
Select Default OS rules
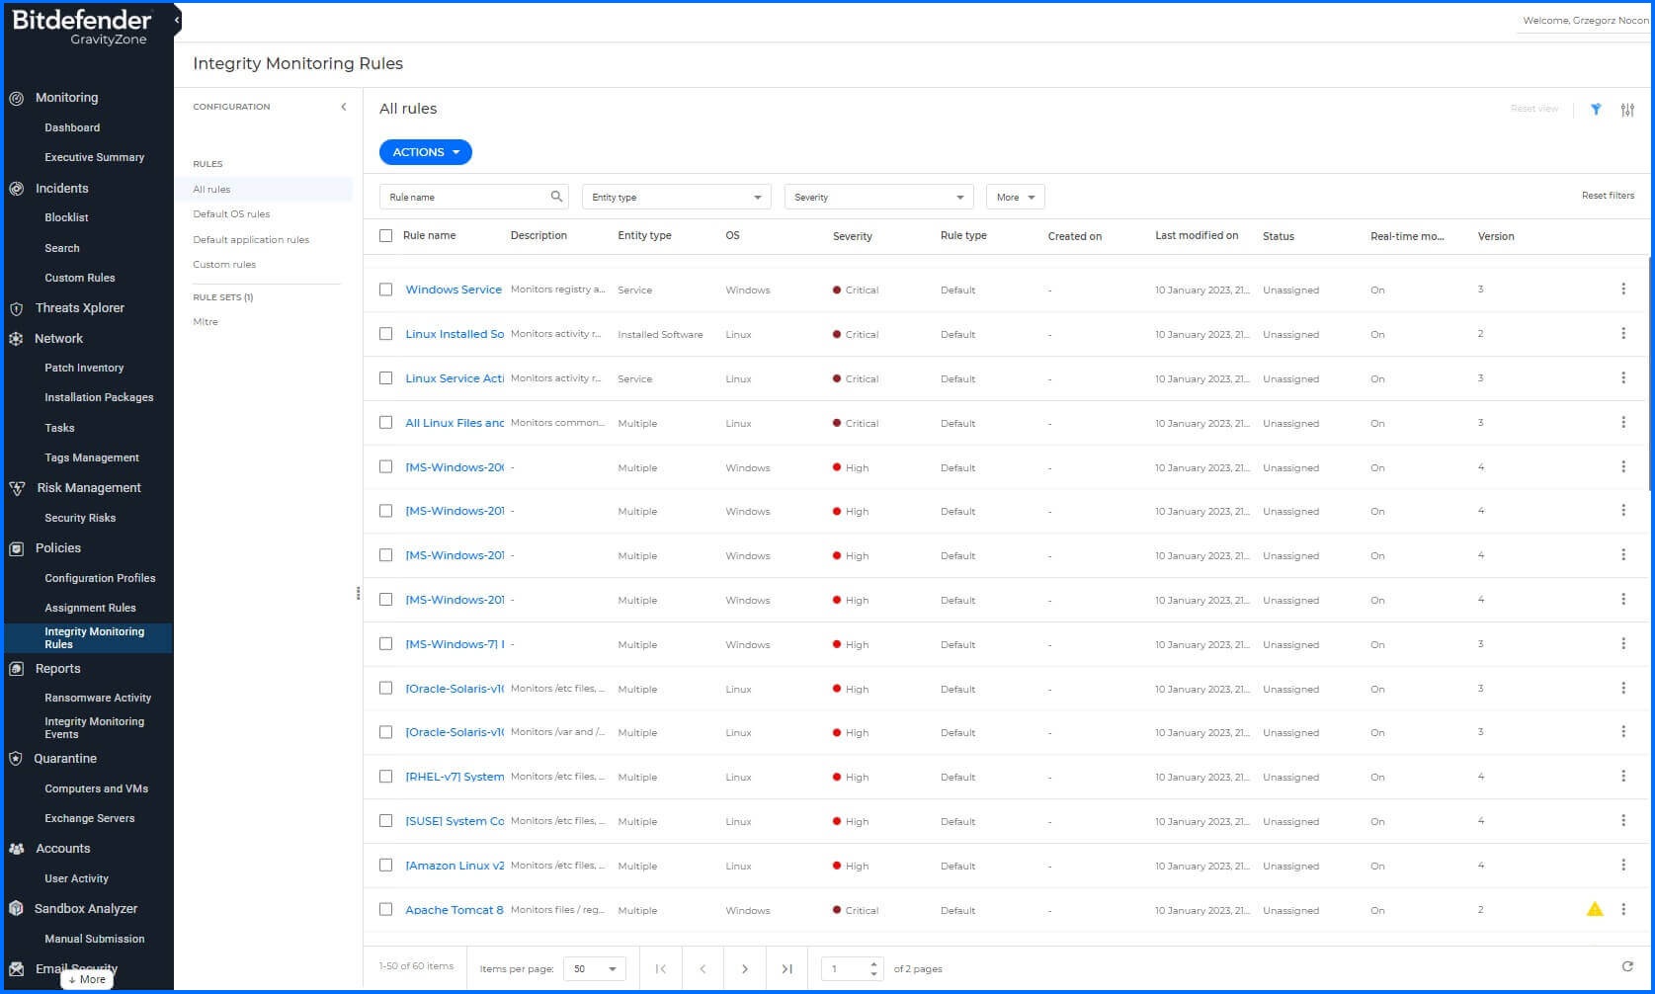click(x=231, y=214)
